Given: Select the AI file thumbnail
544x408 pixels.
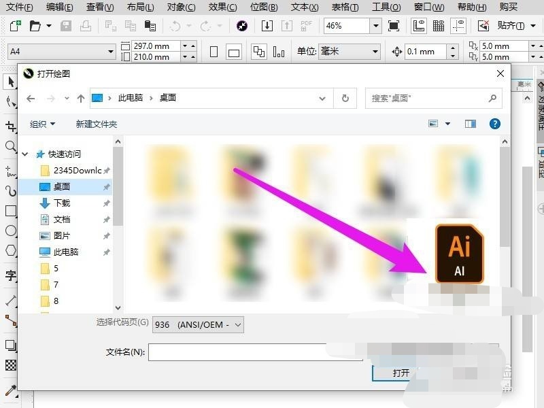Looking at the screenshot, I should click(459, 254).
